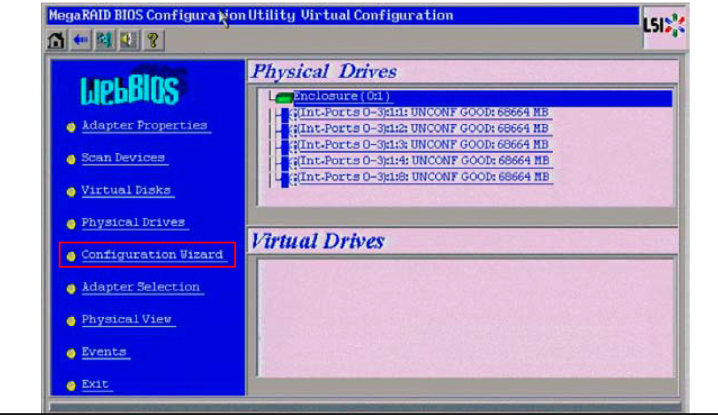Click the green Enclosure drive icon
718x415 pixels.
285,98
